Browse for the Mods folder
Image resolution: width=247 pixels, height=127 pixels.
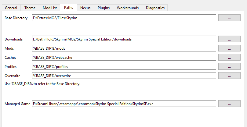(x=229, y=48)
